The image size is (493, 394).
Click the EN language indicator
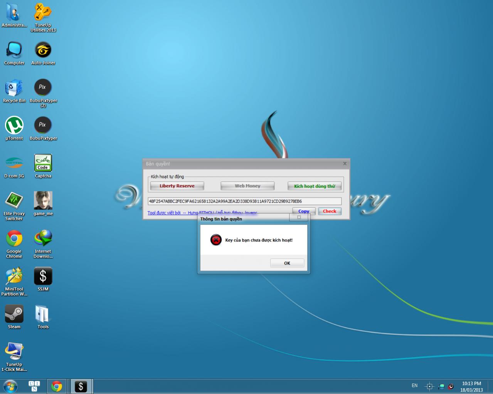(x=414, y=386)
